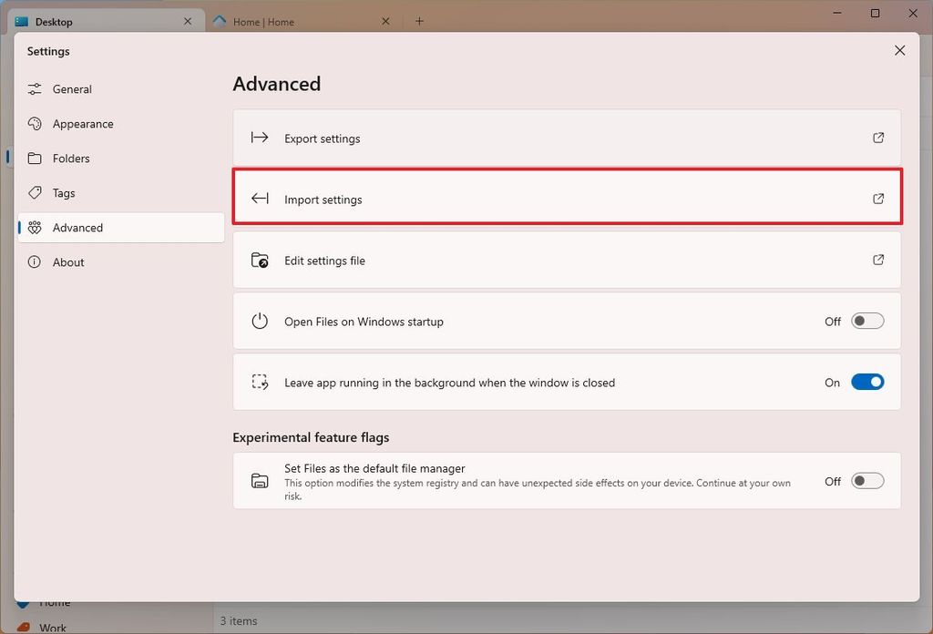The width and height of the screenshot is (933, 634).
Task: Close the Settings dialog
Action: point(899,50)
